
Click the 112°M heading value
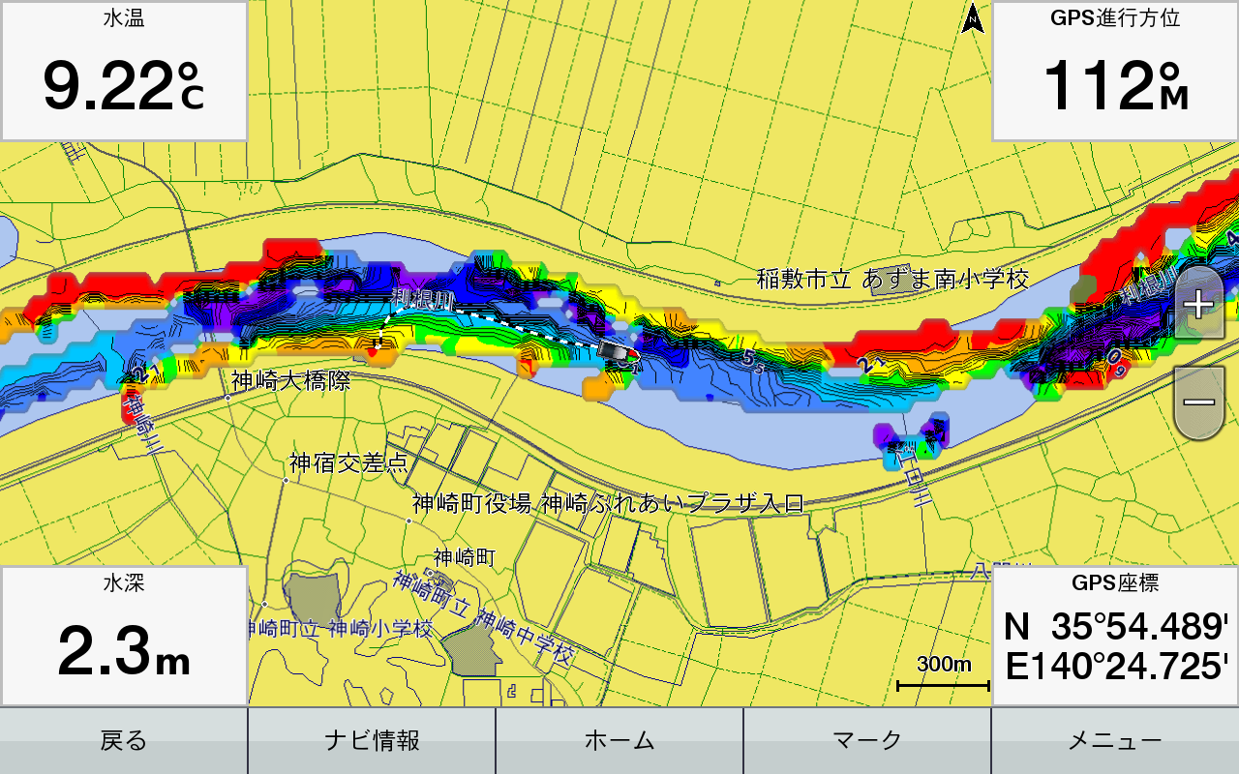point(1115,87)
